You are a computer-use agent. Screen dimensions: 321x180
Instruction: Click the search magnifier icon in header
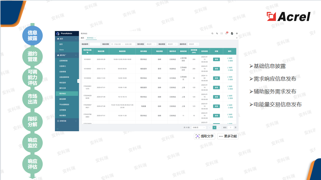[212, 33]
